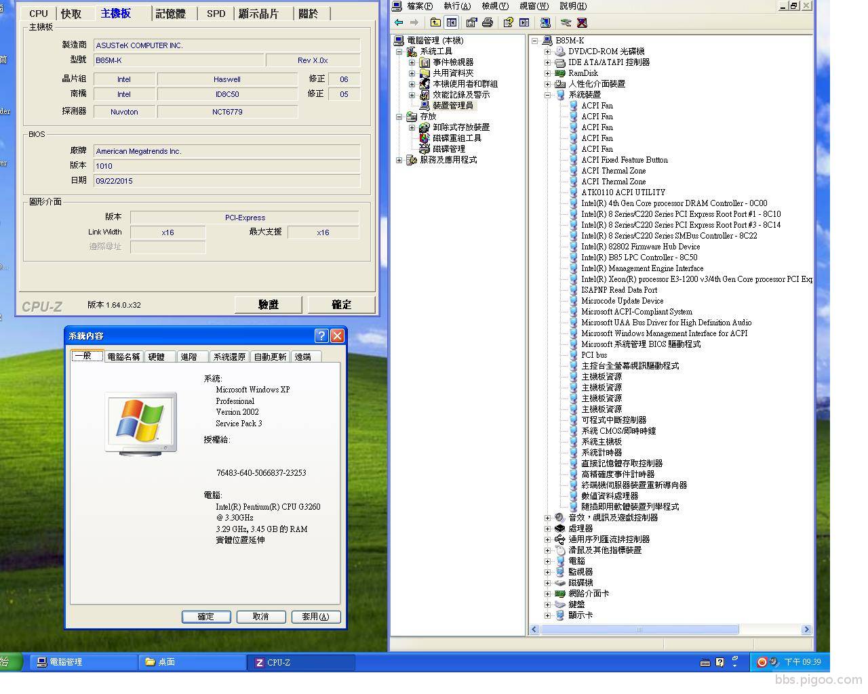The height and width of the screenshot is (694, 868).
Task: Click the 音效，視訊及遊戲控制器 speaker icon
Action: 560,518
